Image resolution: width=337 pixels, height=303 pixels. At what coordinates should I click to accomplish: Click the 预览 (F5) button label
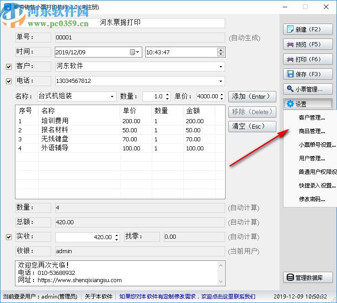click(x=308, y=44)
